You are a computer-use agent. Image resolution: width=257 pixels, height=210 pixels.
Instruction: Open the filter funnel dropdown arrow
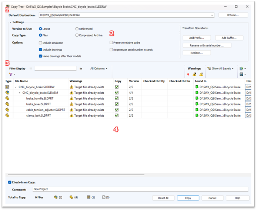tap(14, 75)
